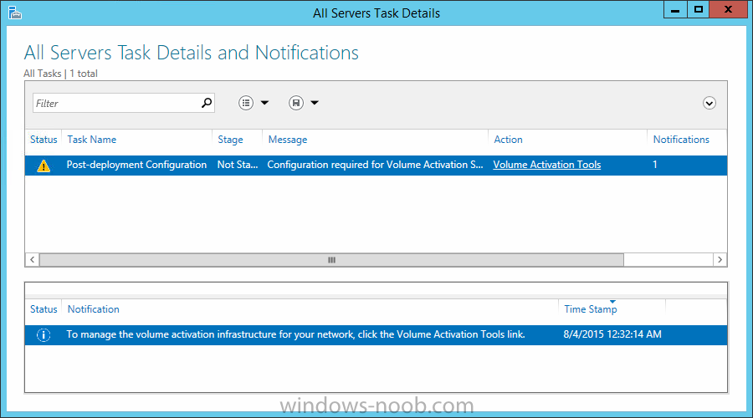Sort tasks by Notifications column
Image resolution: width=753 pixels, height=418 pixels.
pos(681,140)
